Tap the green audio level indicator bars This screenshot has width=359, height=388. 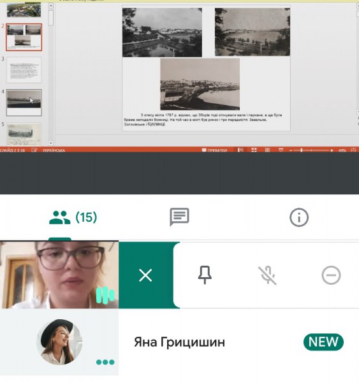pos(105,295)
